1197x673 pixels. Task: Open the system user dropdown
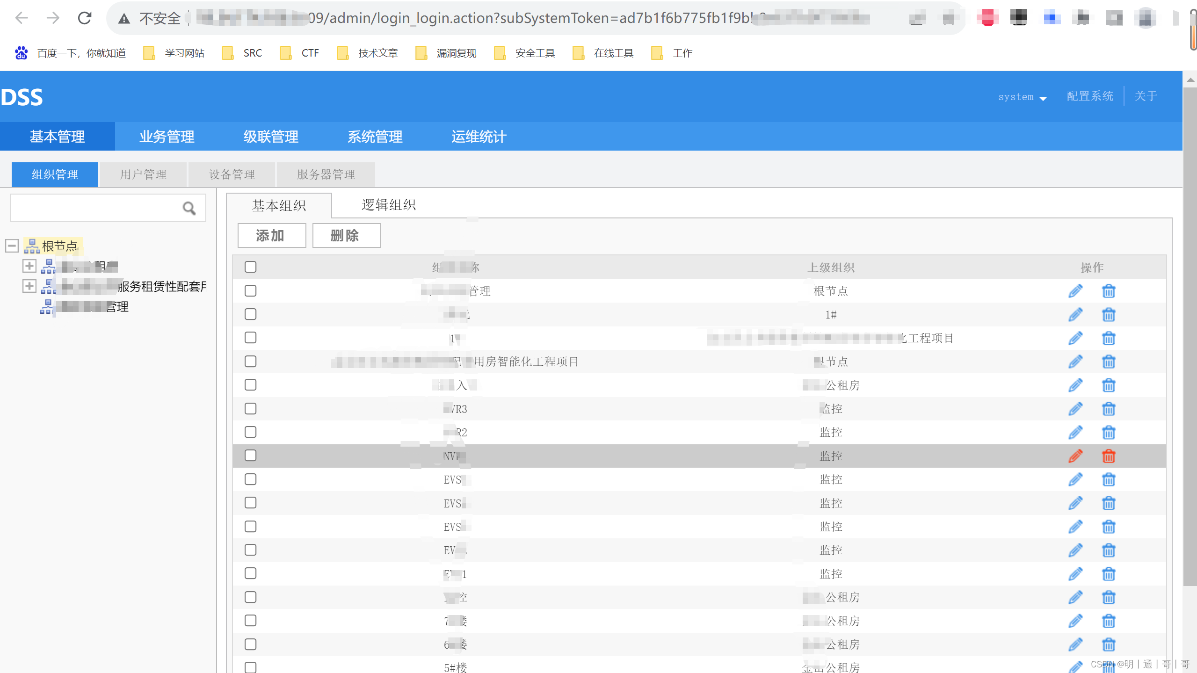click(x=1022, y=97)
